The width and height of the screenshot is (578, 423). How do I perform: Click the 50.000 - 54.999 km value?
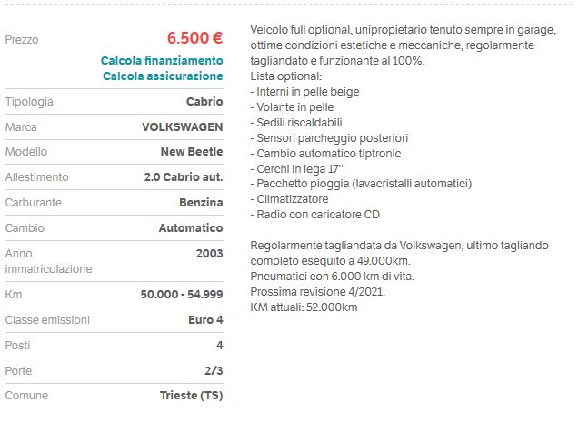(182, 295)
